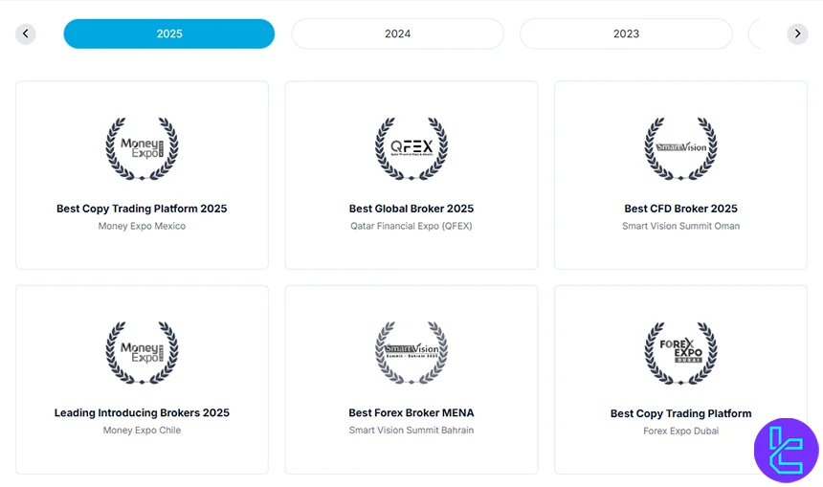Select the 2025 year tab
Viewport: 823px width, 487px height.
coord(169,34)
